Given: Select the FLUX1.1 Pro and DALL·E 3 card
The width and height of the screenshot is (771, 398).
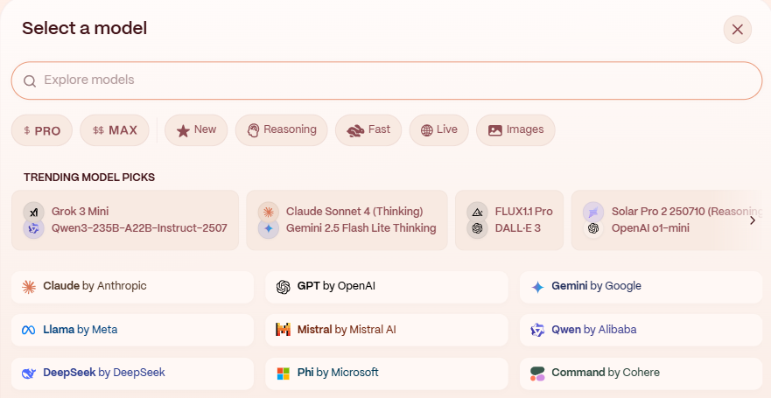Looking at the screenshot, I should coord(509,220).
